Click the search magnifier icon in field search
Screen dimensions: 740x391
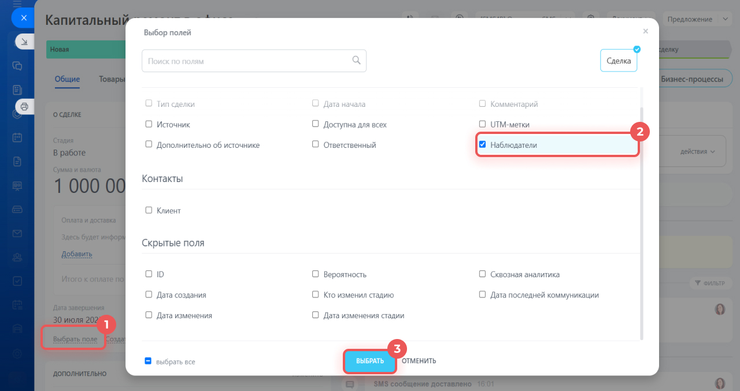coord(357,60)
